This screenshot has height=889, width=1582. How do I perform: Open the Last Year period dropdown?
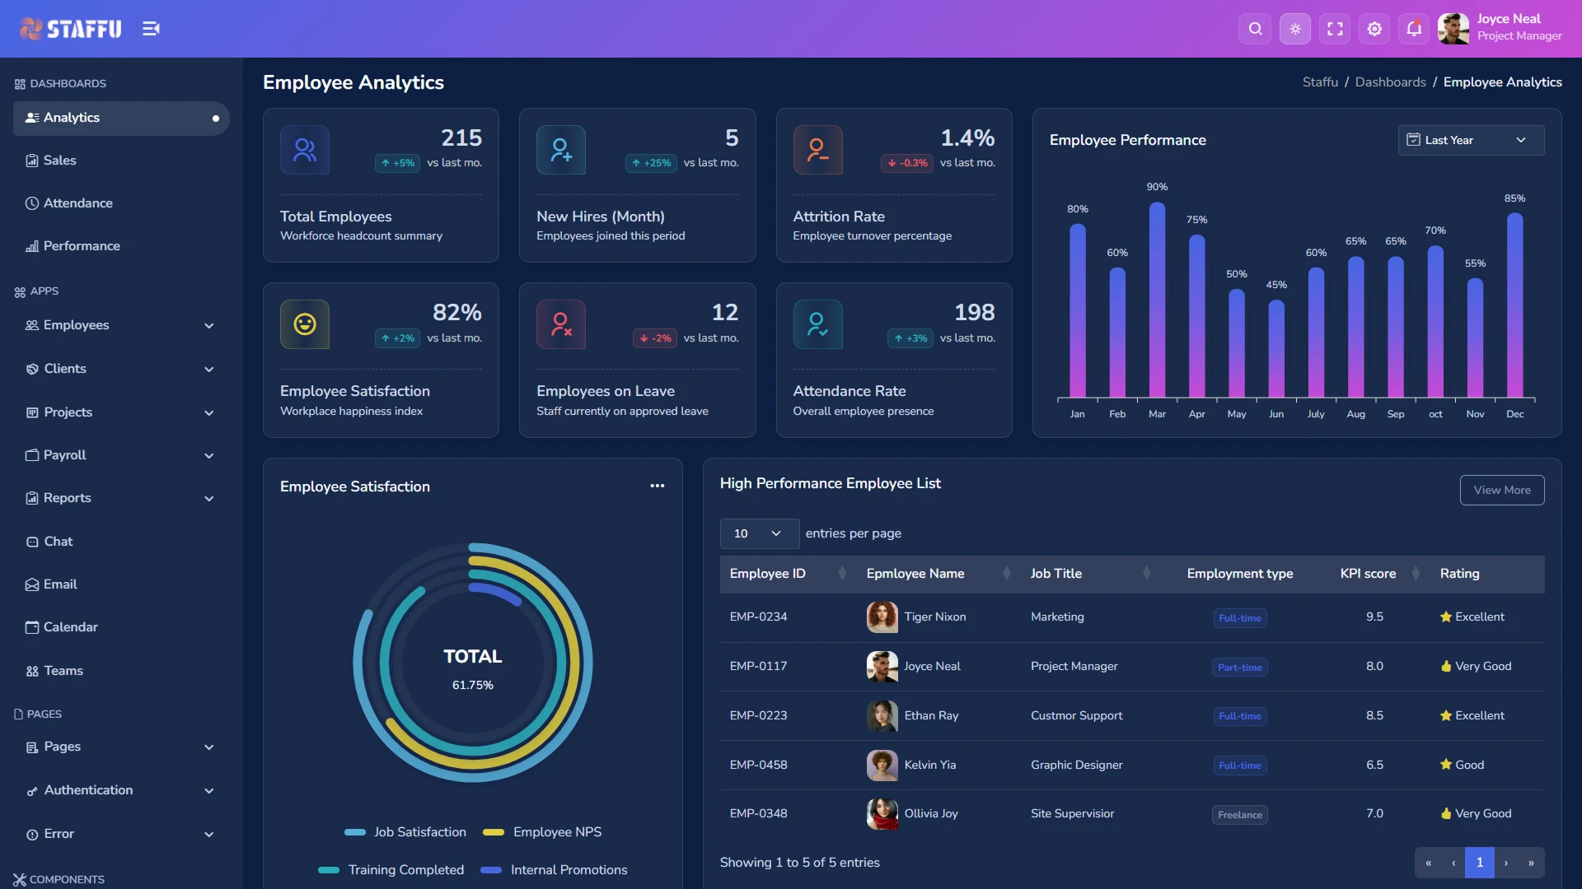pyautogui.click(x=1471, y=140)
